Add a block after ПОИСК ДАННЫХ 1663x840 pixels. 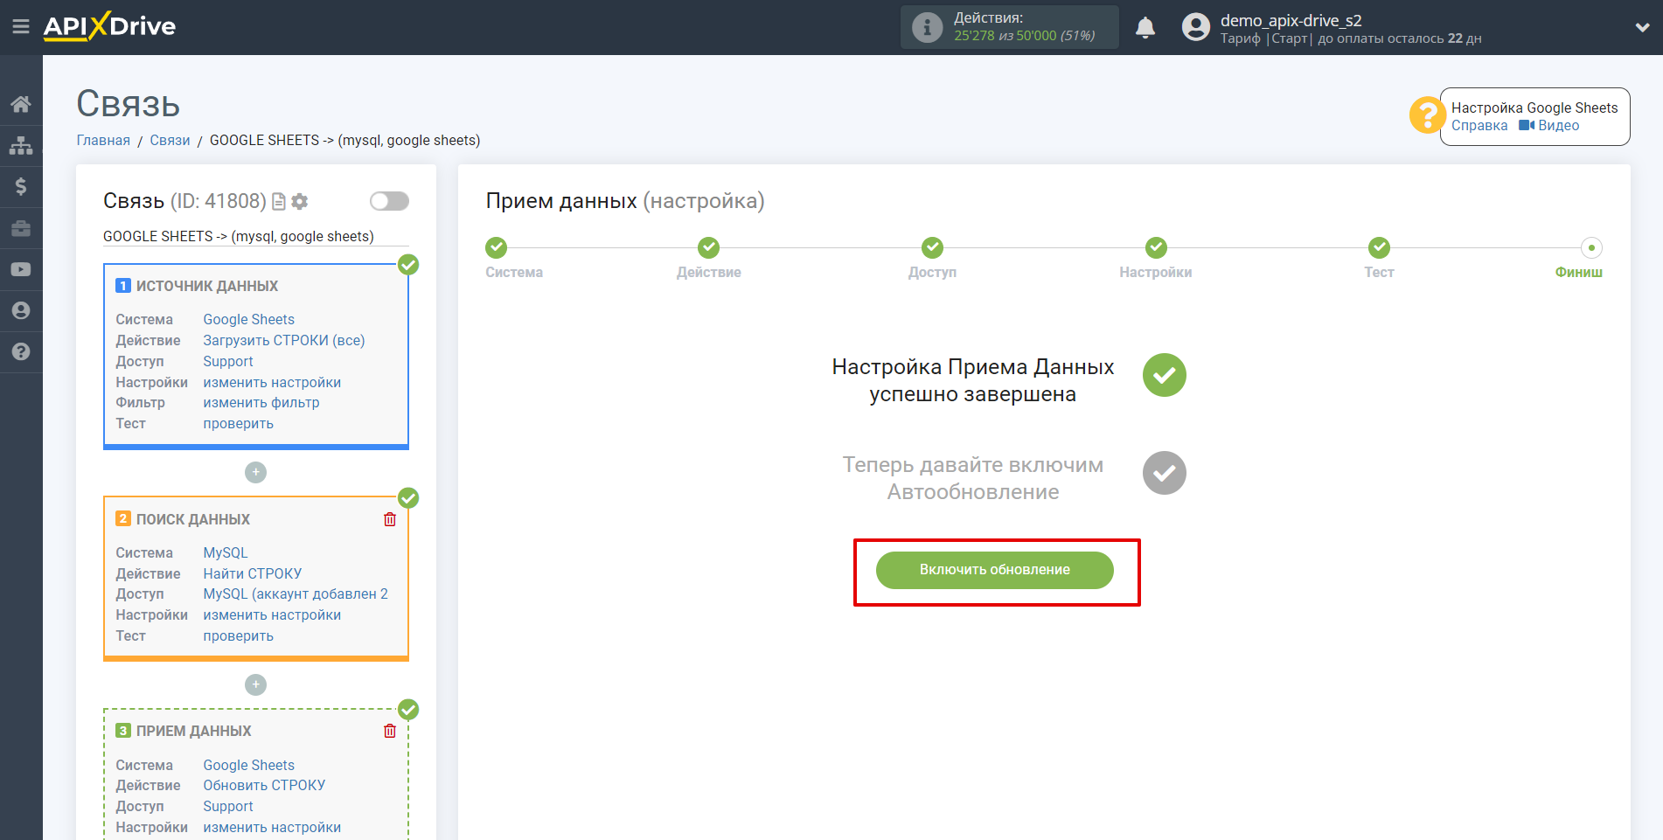[255, 684]
